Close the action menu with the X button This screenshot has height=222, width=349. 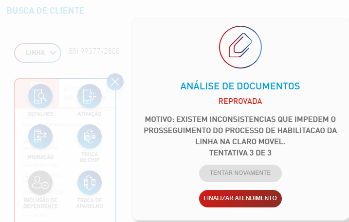click(x=115, y=82)
